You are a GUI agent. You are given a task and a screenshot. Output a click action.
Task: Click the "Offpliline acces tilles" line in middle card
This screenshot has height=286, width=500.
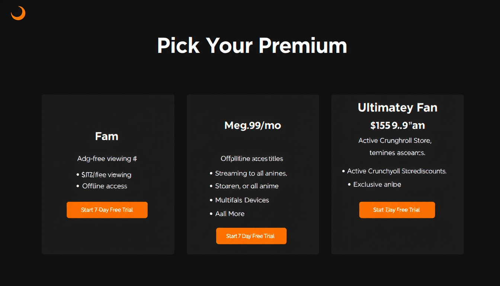252,159
